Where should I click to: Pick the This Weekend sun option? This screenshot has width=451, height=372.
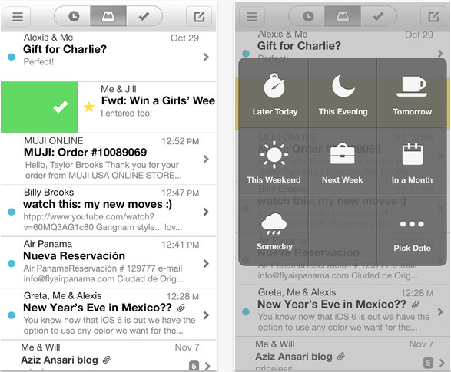tap(274, 162)
